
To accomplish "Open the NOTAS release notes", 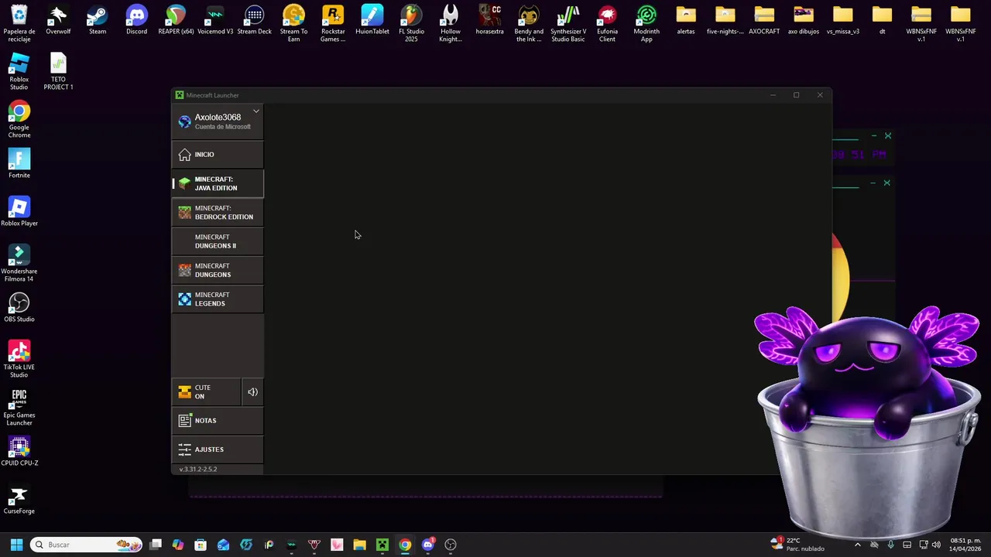I will (x=218, y=421).
